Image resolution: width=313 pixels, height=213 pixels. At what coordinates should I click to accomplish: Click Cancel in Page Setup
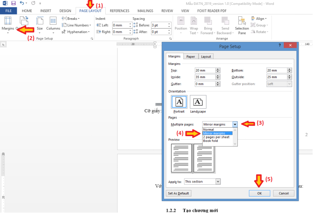tap(284, 193)
